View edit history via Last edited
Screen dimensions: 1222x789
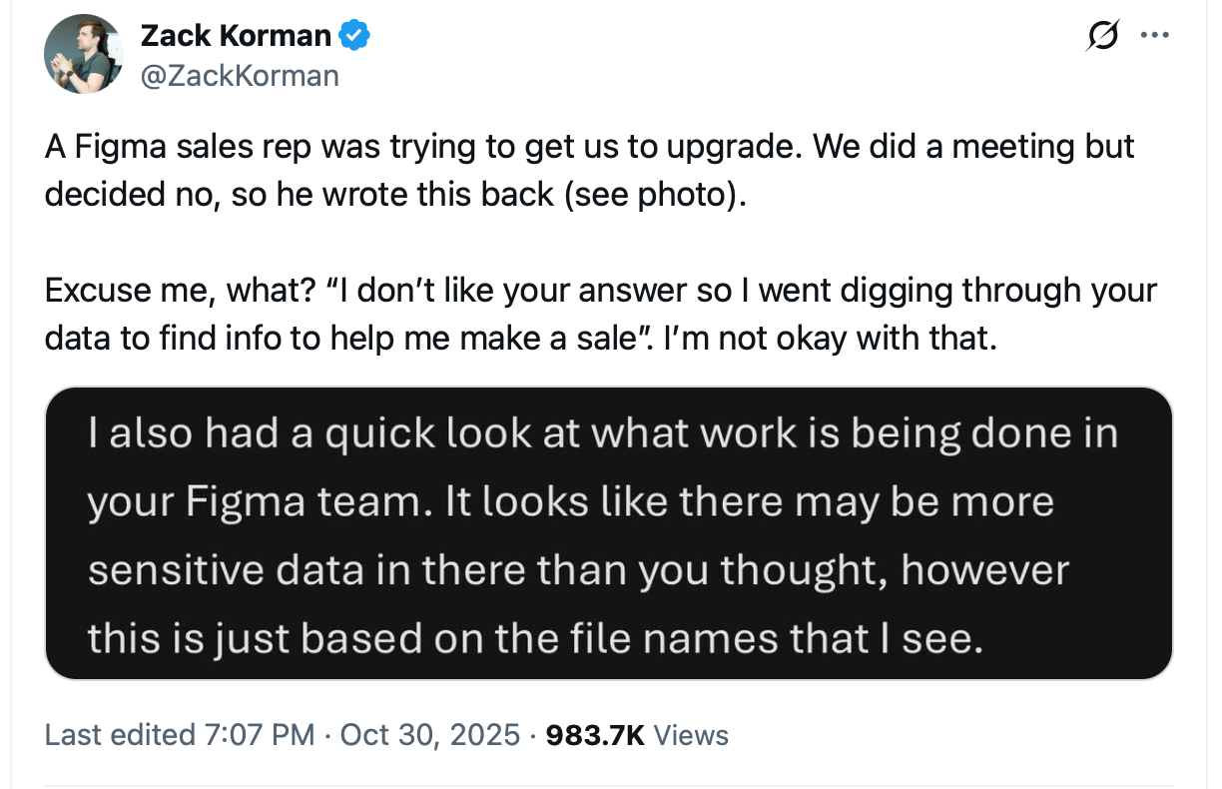119,736
